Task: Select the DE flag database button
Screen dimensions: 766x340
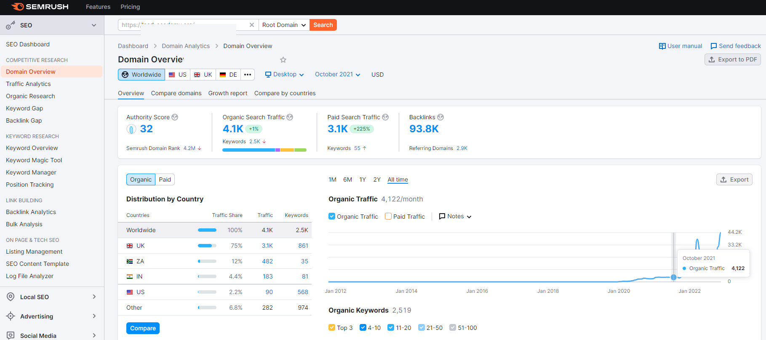Action: tap(228, 75)
